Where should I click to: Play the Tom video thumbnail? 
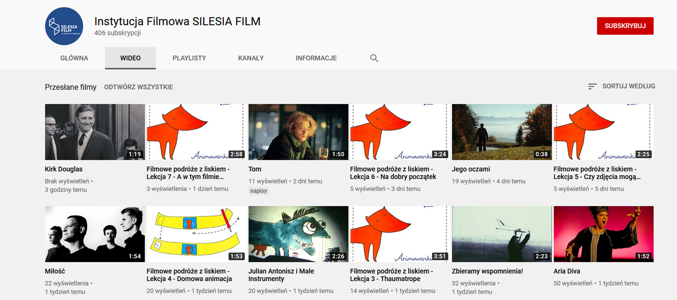click(298, 132)
